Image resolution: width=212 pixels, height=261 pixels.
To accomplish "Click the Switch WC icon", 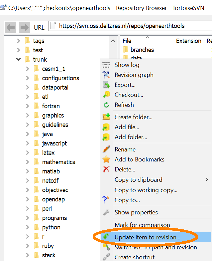I will pos(106,247).
